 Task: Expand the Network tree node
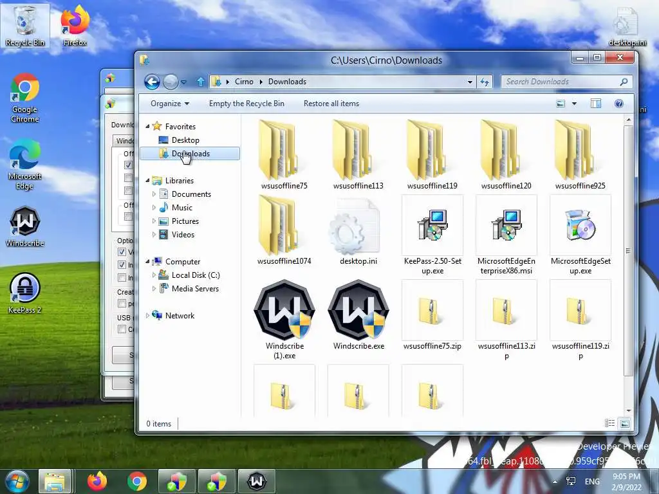coord(147,315)
